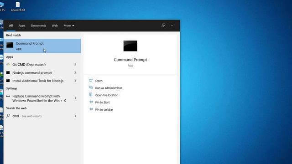Click the large Command Prompt preview icon
Screen dimensions: 292x164
130,46
